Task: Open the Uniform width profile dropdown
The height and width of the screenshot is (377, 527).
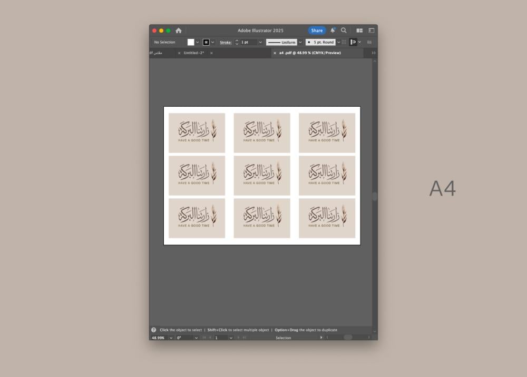Action: [x=300, y=42]
